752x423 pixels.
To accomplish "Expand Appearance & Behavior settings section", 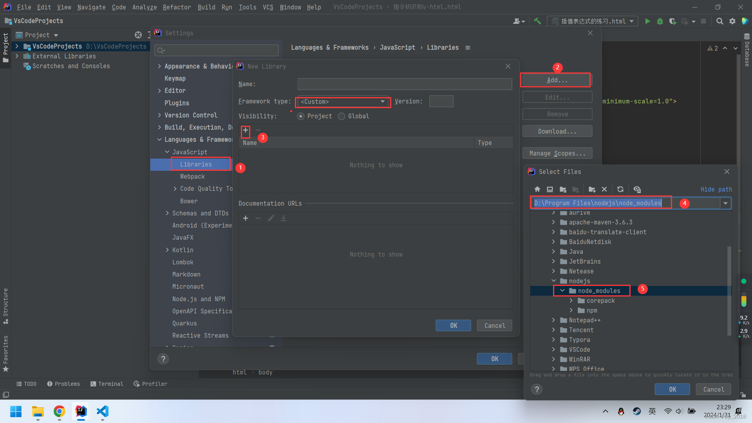I will click(159, 66).
